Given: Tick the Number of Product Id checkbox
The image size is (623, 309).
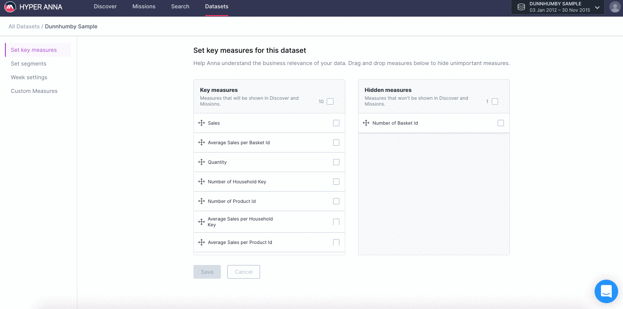Looking at the screenshot, I should click(x=336, y=201).
